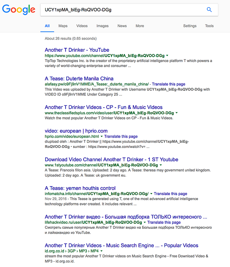This screenshot has width=230, height=267.
Task: Click the 'Nov 29, 2016' date snippet
Action: pos(56,199)
